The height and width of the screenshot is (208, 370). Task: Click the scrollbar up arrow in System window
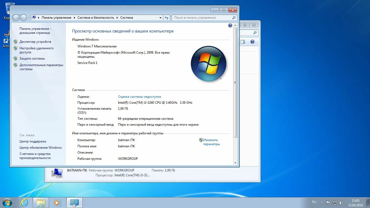click(x=235, y=25)
